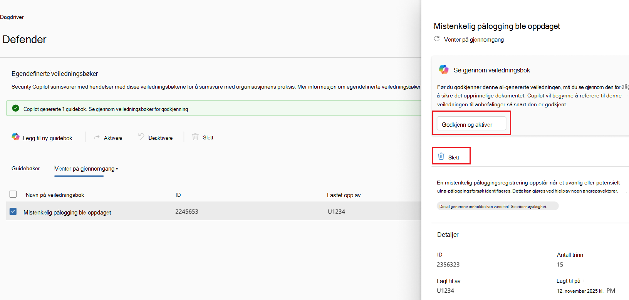This screenshot has height=300, width=629.
Task: Click the Aktivere arrow icon
Action: click(x=97, y=137)
